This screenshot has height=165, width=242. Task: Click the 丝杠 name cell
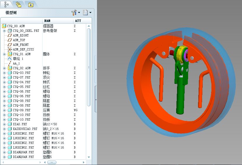point(47,87)
